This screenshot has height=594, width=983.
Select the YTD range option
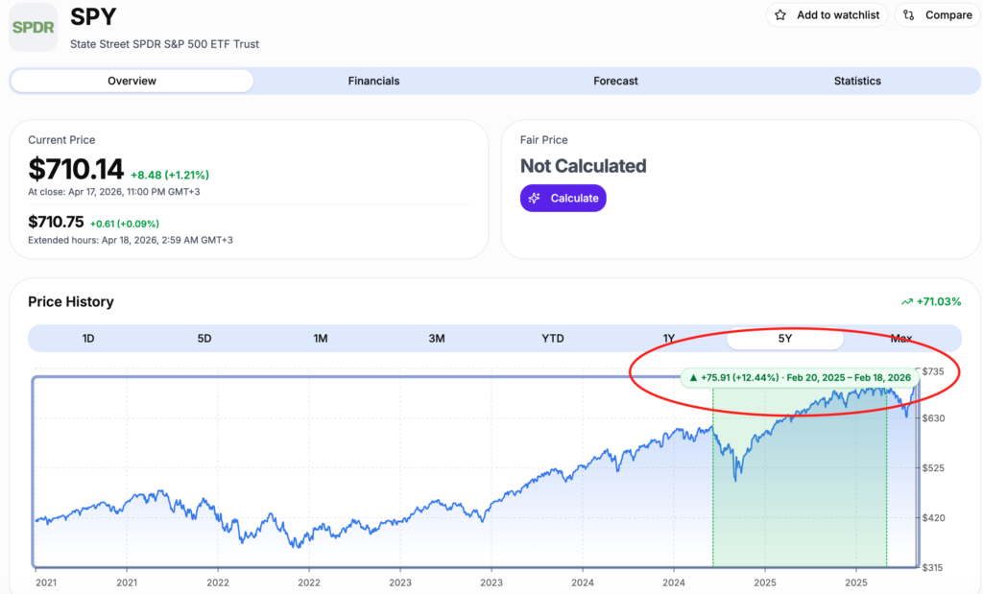click(553, 339)
